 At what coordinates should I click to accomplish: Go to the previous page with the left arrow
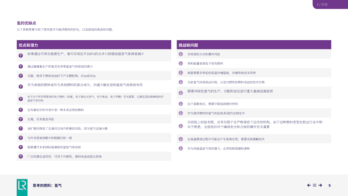[x=309, y=185]
